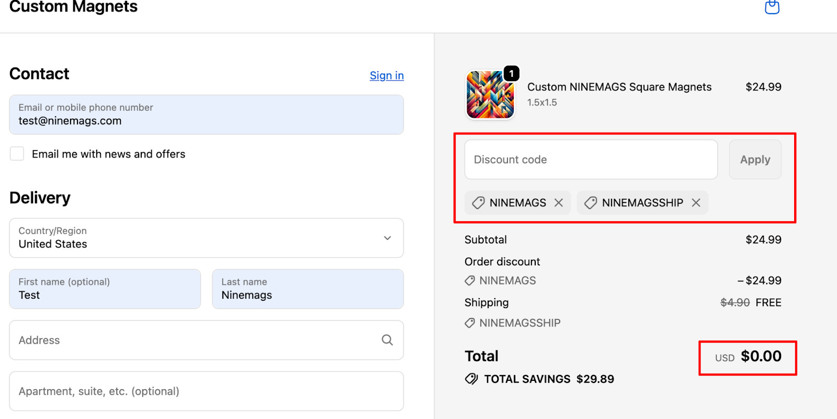
Task: Open the shopping bag cart icon
Action: 772,7
